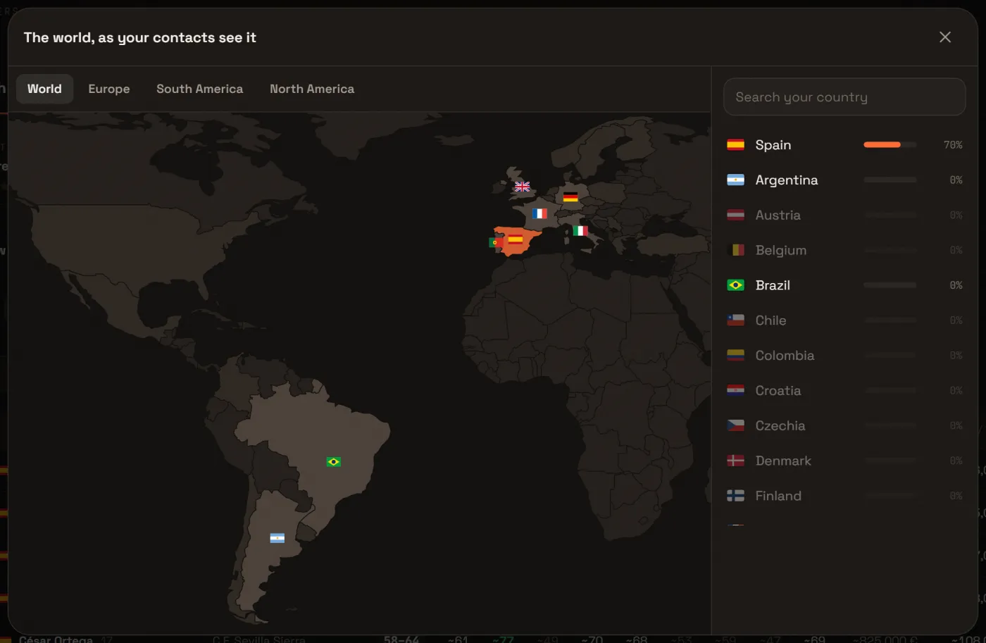Click the Argentina percentage bar
Screen dimensions: 986x643
pyautogui.click(x=890, y=180)
